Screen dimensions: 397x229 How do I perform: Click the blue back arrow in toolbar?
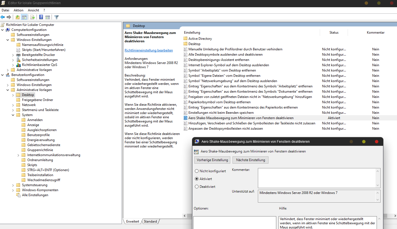3,17
